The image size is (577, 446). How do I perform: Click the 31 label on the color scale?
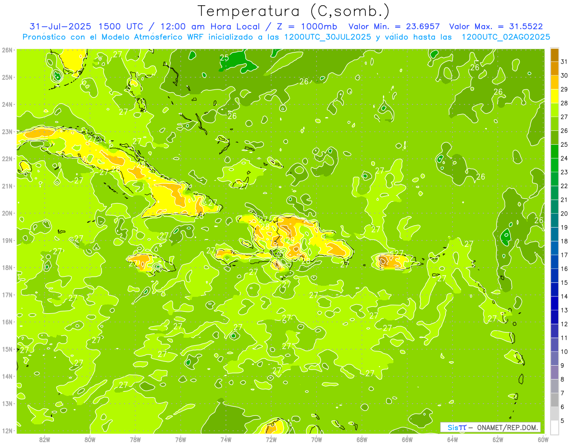click(564, 62)
